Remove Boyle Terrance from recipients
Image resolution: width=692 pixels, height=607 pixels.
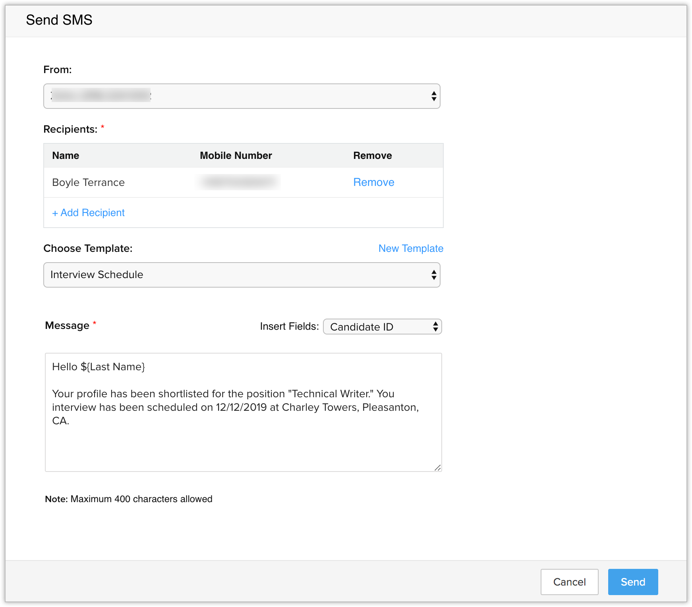pos(373,182)
